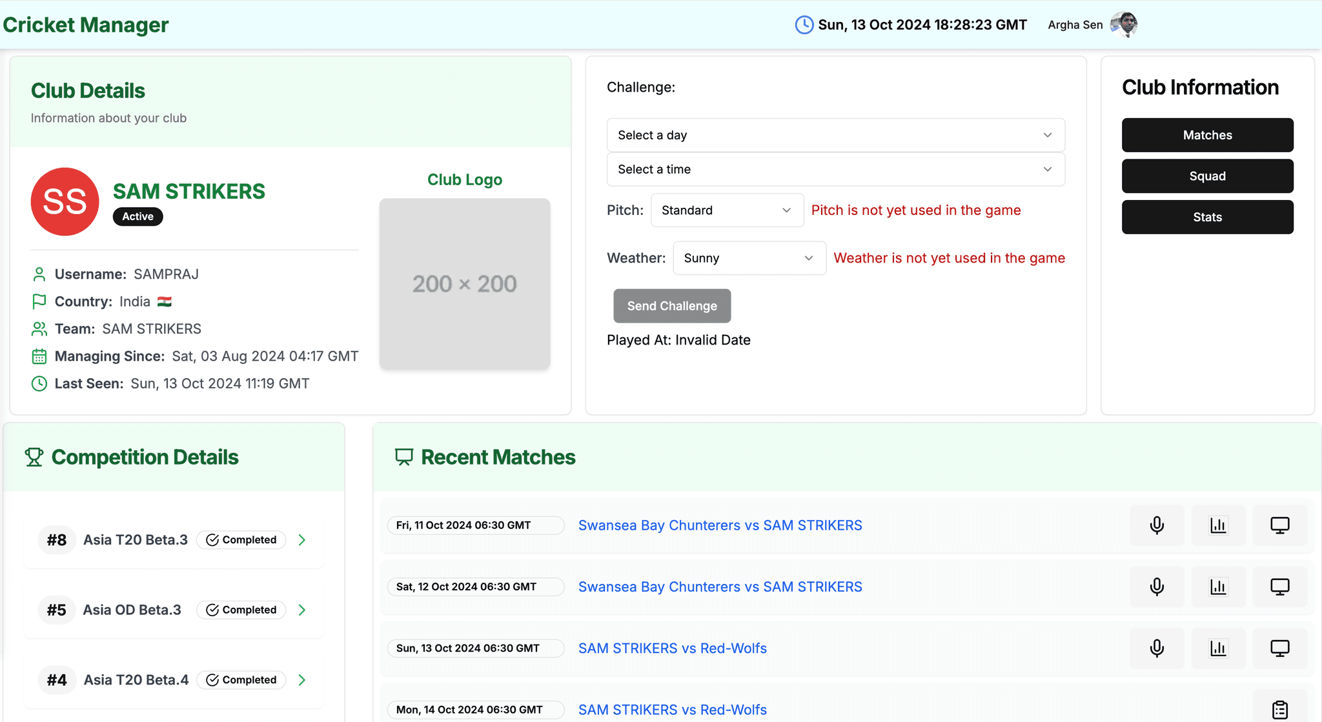1322x722 pixels.
Task: Switch to the Stats section
Action: 1207,217
